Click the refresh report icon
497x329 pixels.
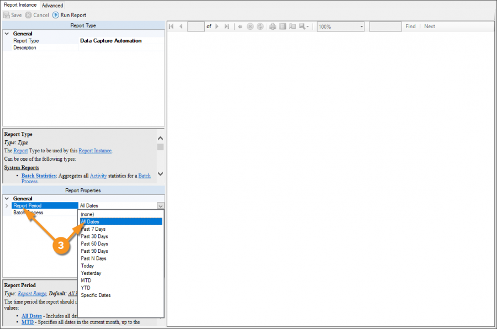[260, 26]
